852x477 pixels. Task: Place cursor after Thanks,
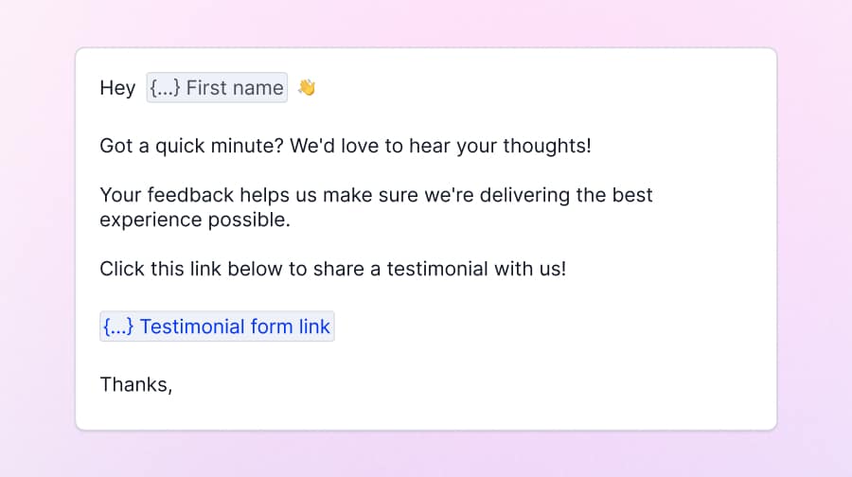coord(173,384)
